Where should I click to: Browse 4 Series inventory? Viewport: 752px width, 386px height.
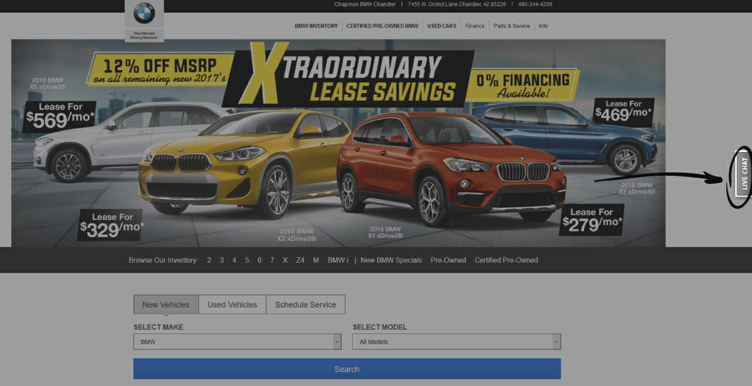234,260
